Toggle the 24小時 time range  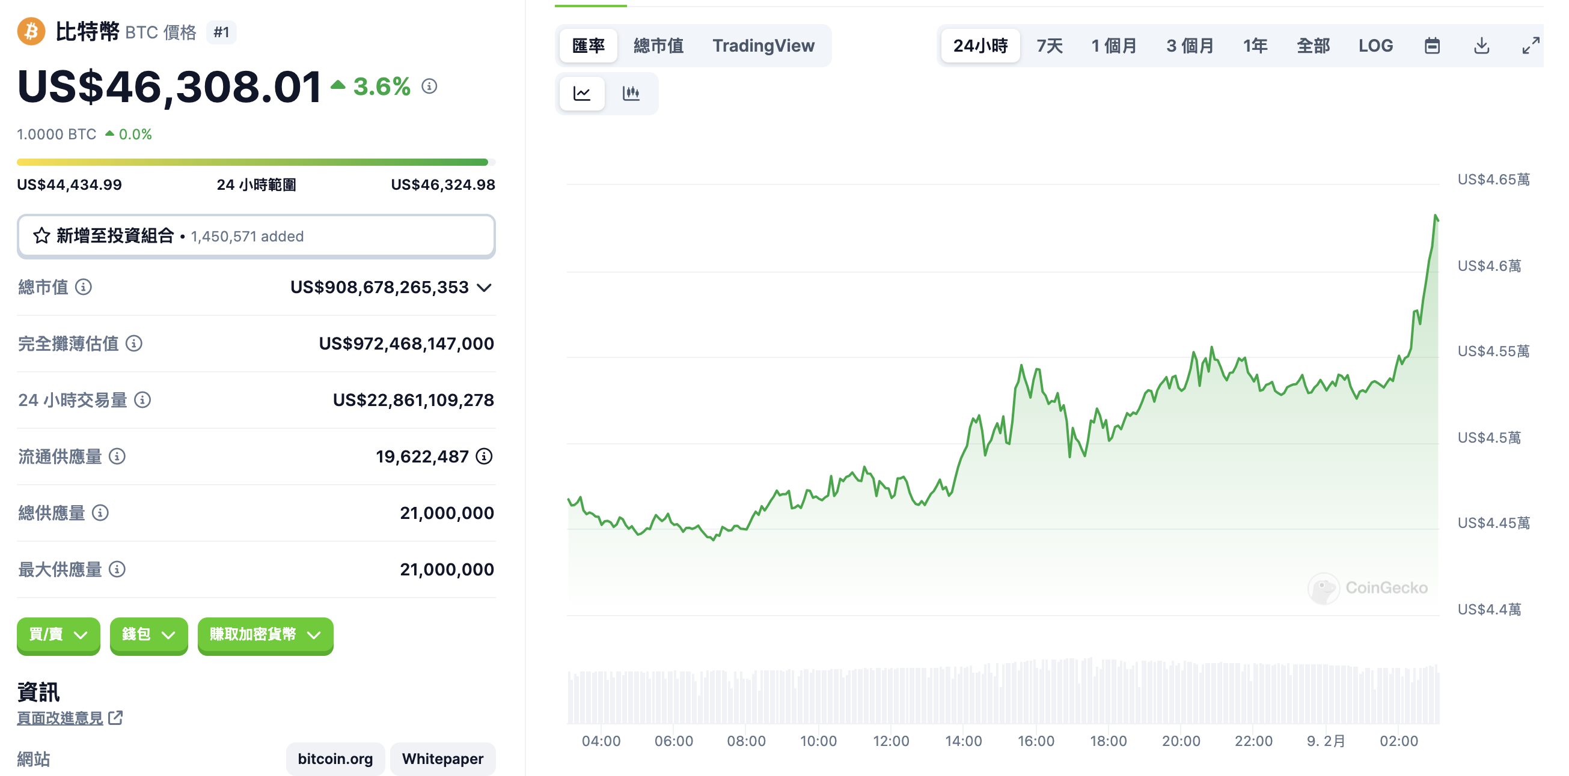980,45
